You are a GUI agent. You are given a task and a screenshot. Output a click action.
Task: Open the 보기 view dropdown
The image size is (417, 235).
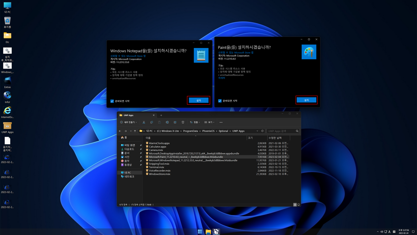click(209, 122)
